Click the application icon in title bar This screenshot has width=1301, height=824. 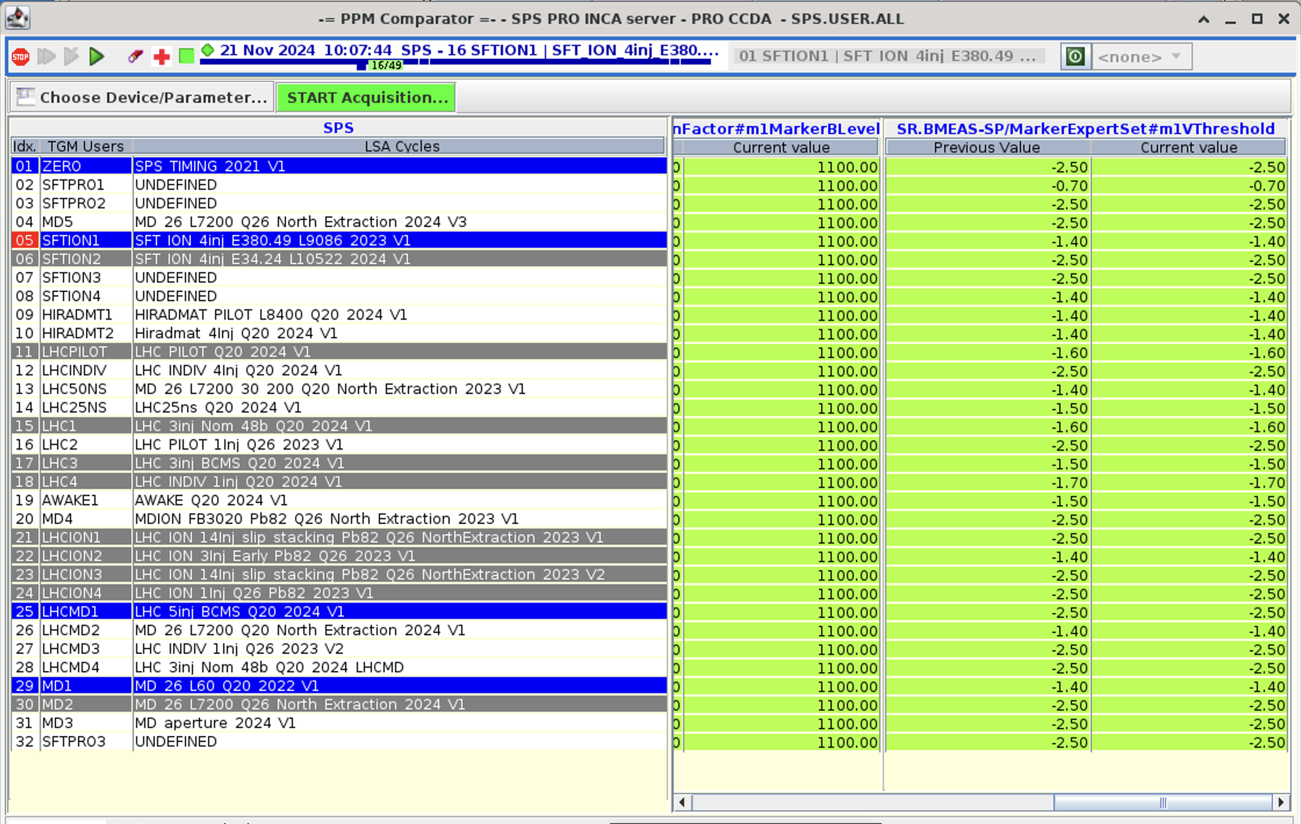pyautogui.click(x=17, y=18)
